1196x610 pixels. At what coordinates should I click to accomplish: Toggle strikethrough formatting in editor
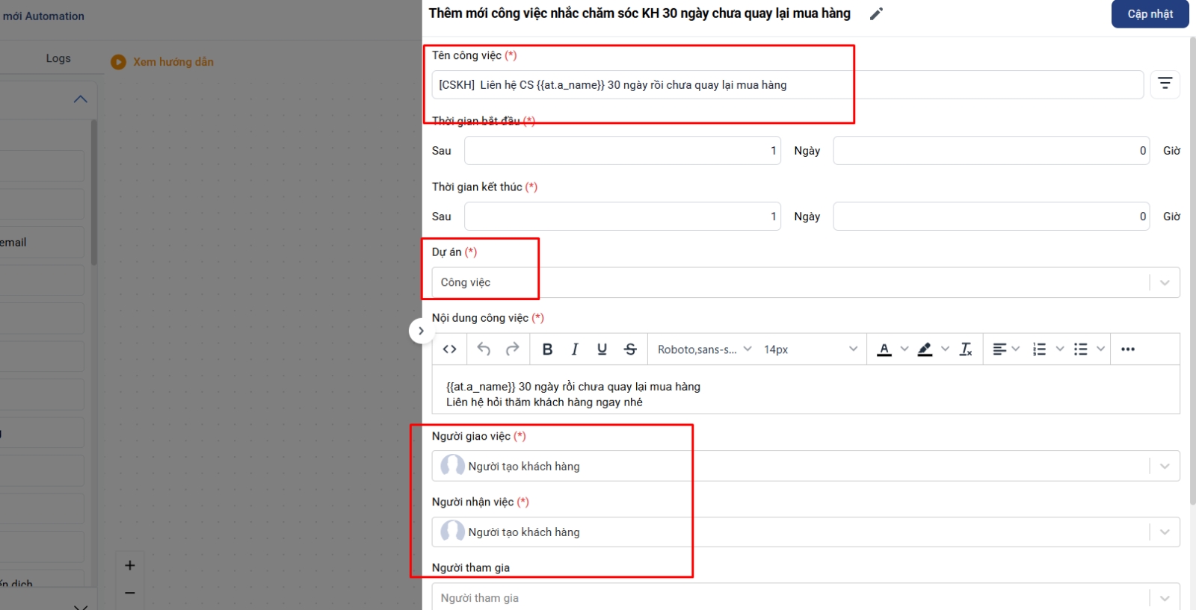pos(630,349)
